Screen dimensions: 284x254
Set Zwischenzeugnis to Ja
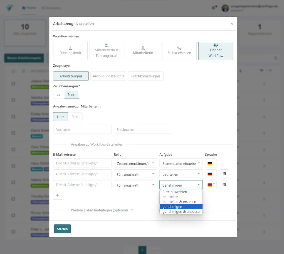pos(58,94)
